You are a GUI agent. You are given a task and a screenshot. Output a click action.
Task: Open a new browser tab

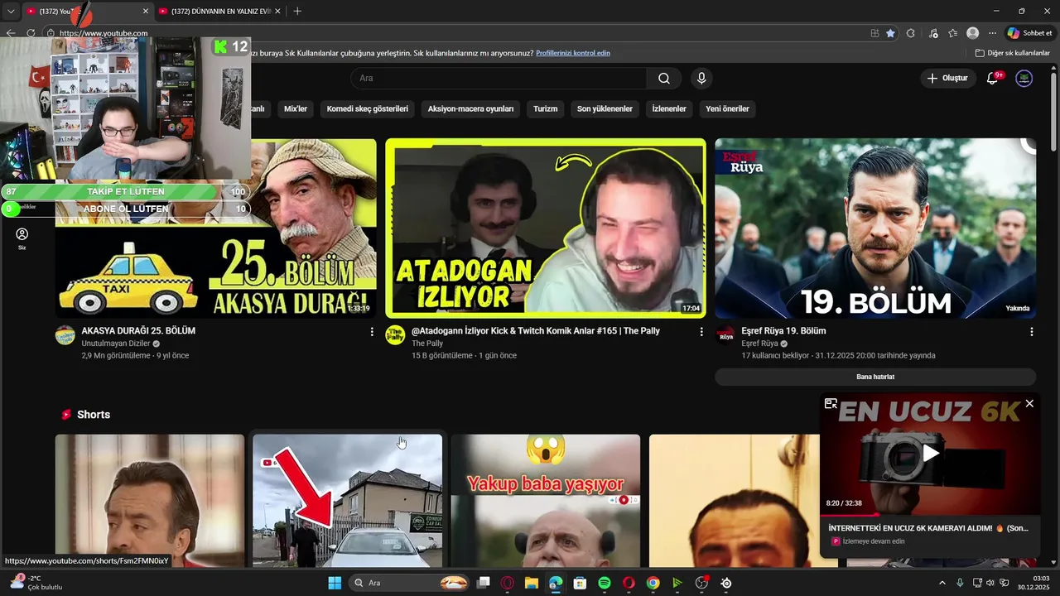pyautogui.click(x=297, y=11)
